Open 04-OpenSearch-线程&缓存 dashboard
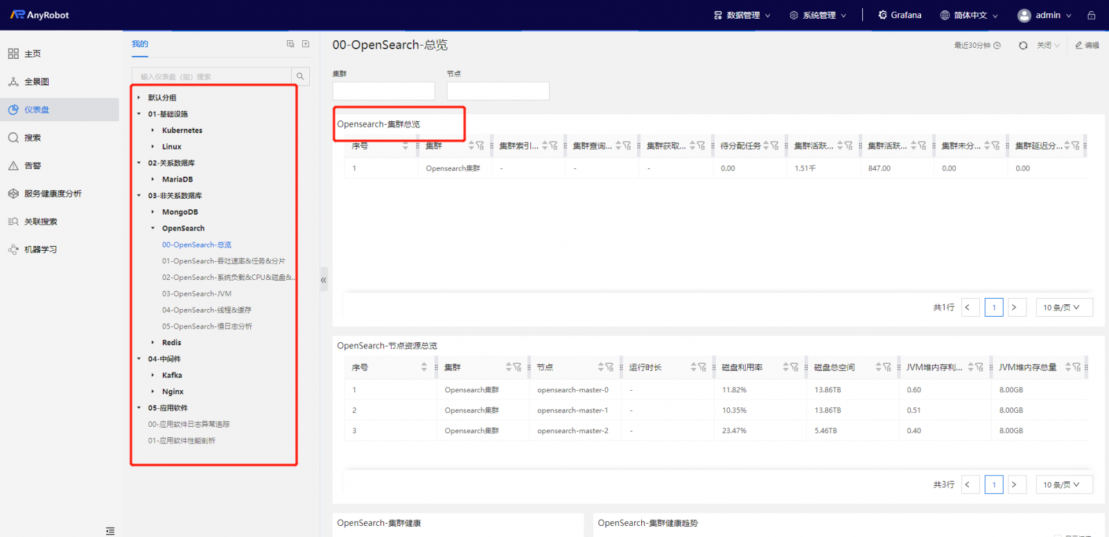Image resolution: width=1109 pixels, height=537 pixels. [x=207, y=310]
